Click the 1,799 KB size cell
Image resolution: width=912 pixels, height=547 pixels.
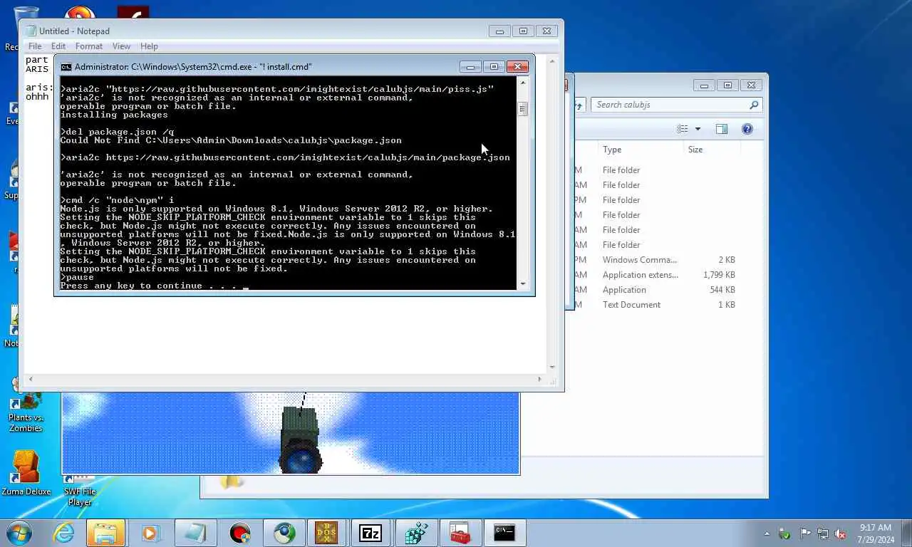point(719,275)
